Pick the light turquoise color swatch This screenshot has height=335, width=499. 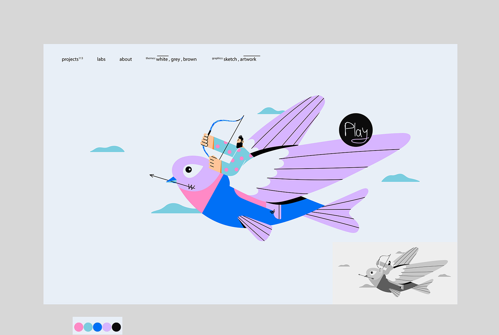[x=88, y=327]
